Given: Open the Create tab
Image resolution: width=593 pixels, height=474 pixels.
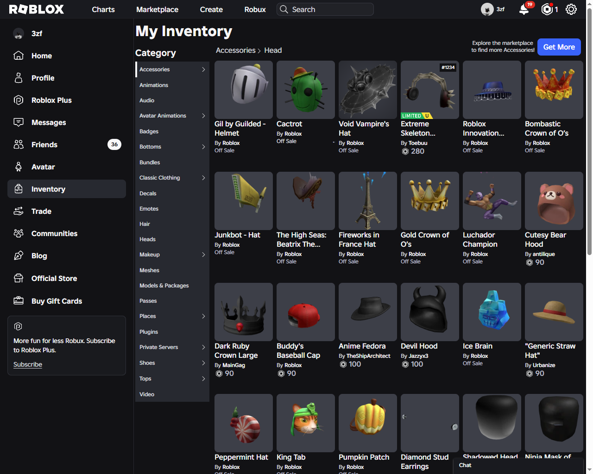Looking at the screenshot, I should [x=211, y=9].
